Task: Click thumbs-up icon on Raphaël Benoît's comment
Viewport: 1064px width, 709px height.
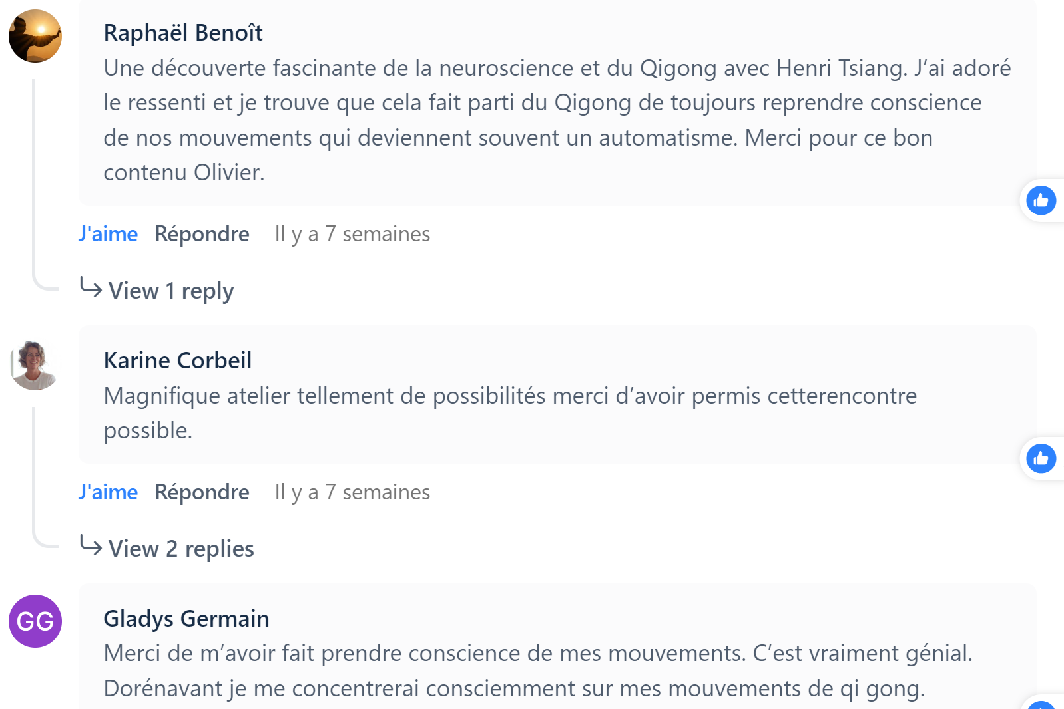Action: click(1041, 200)
